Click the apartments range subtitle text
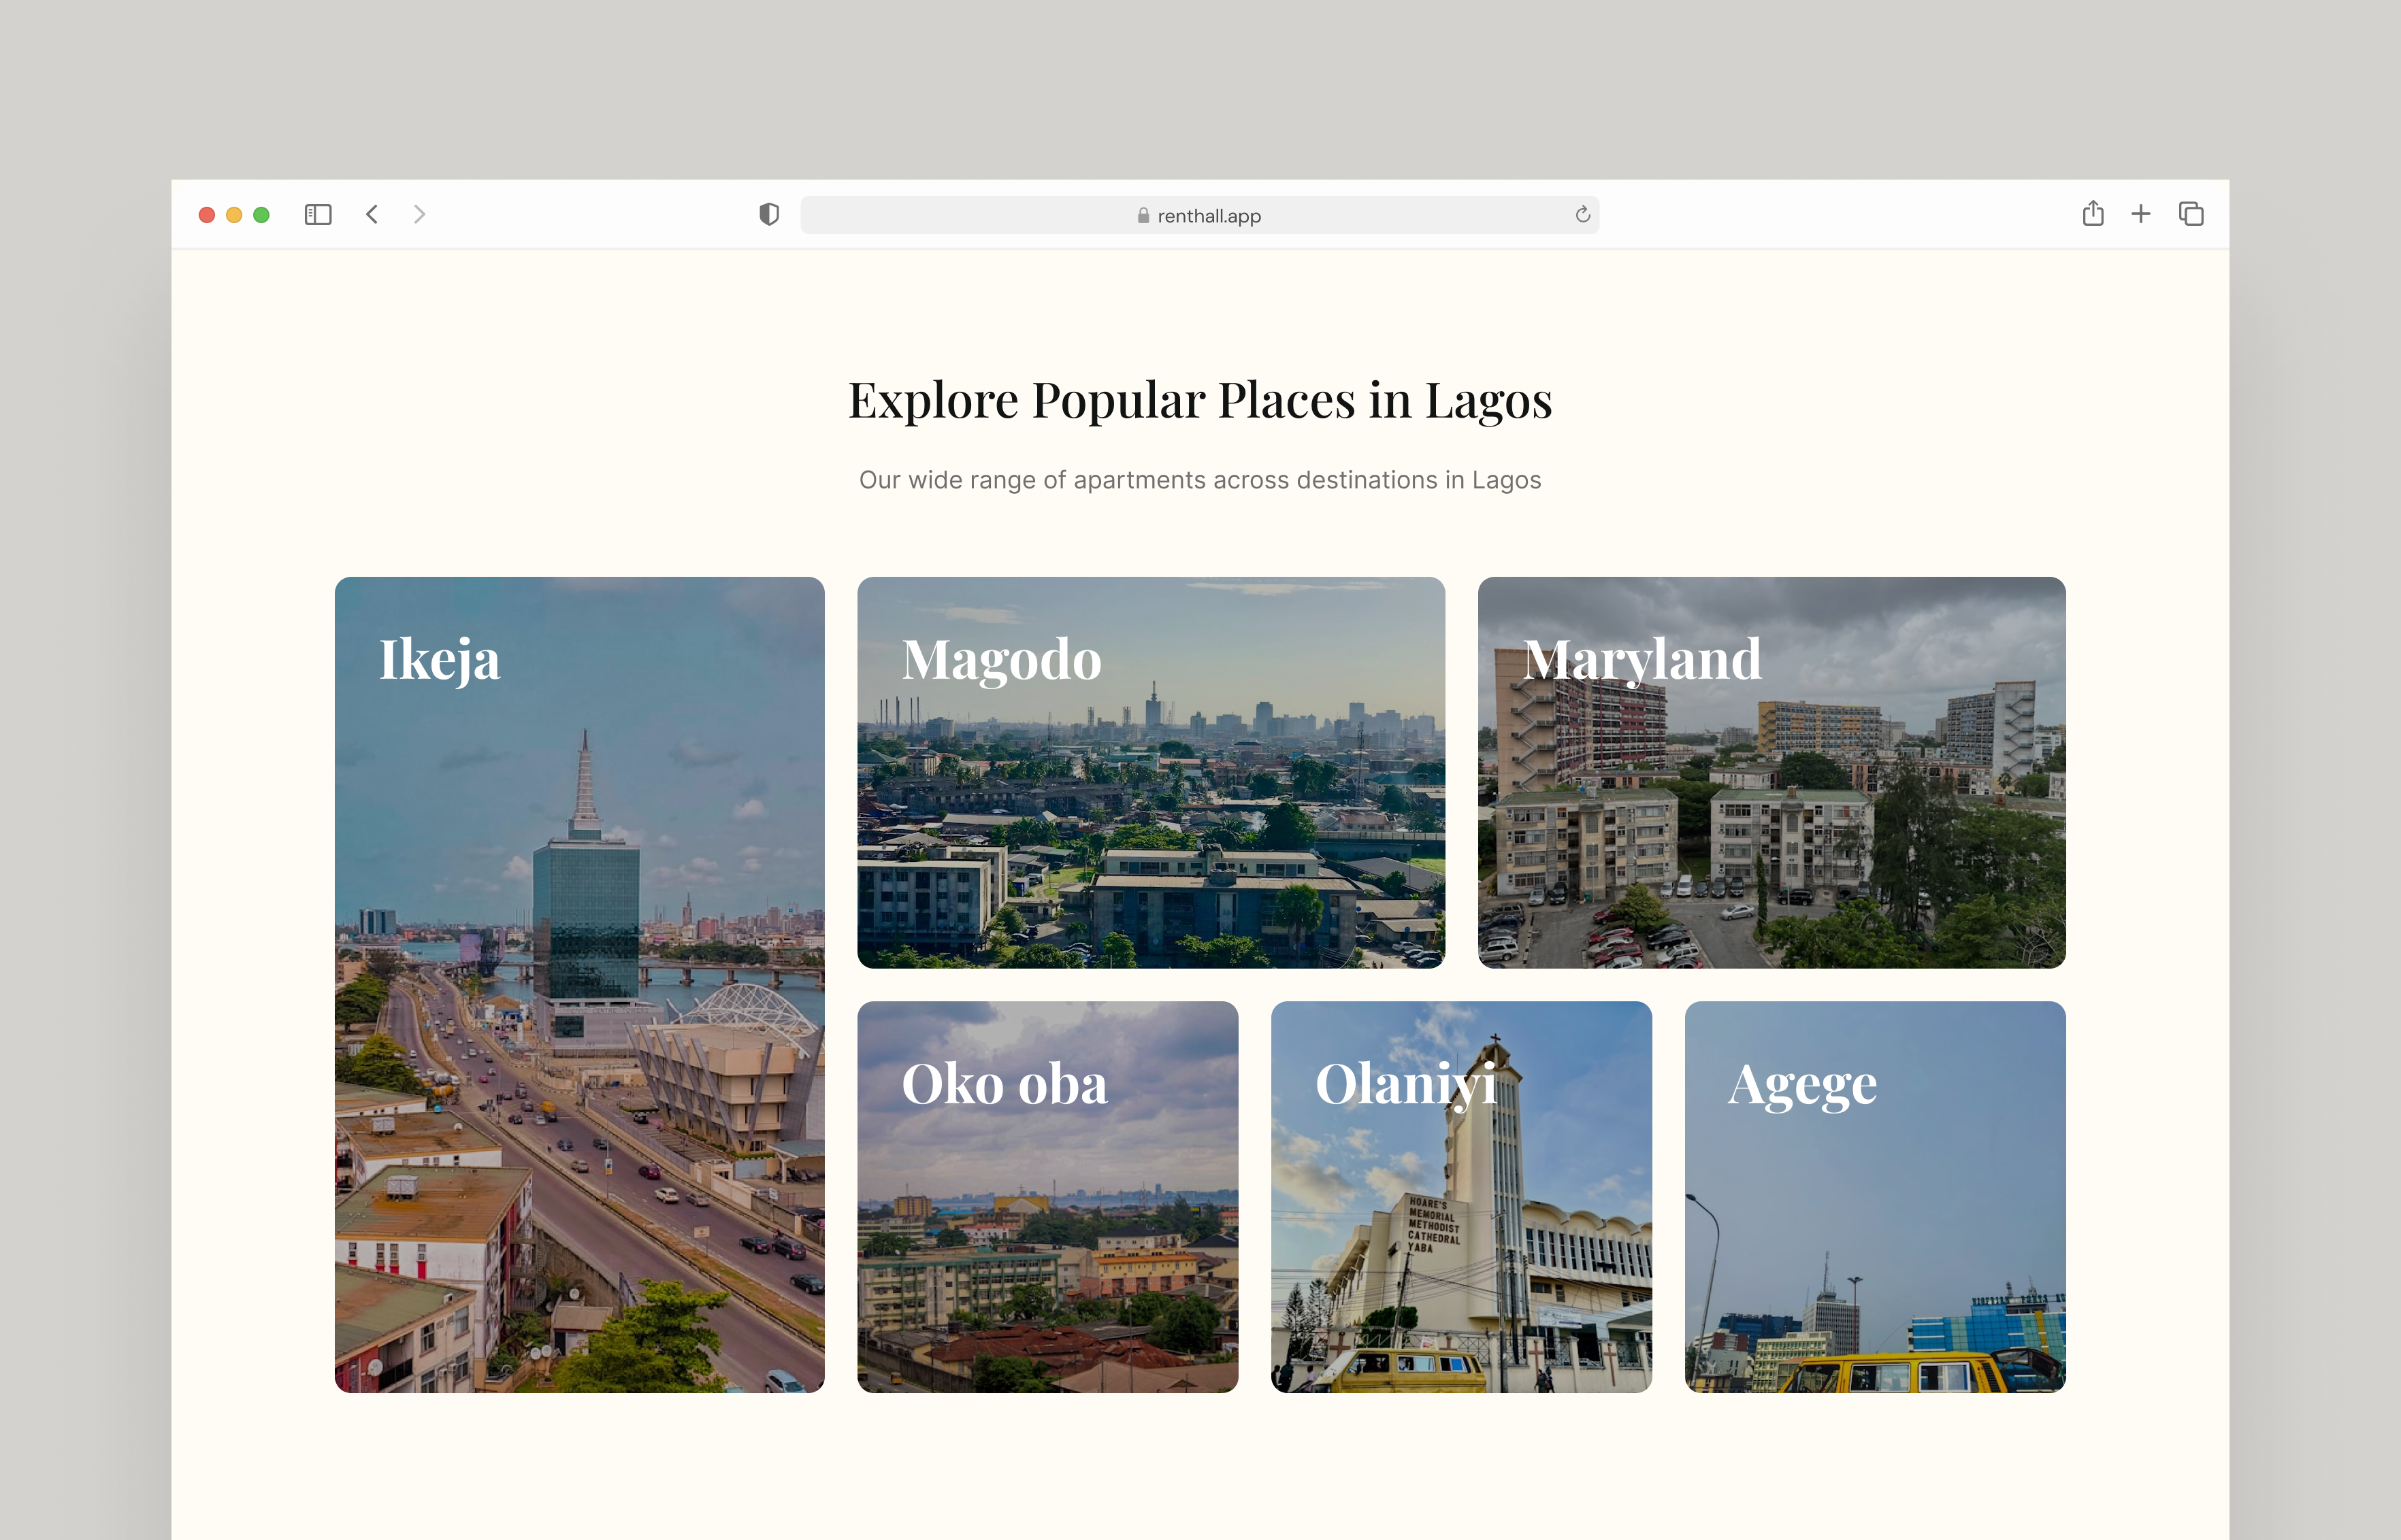The width and height of the screenshot is (2401, 1540). point(1200,480)
